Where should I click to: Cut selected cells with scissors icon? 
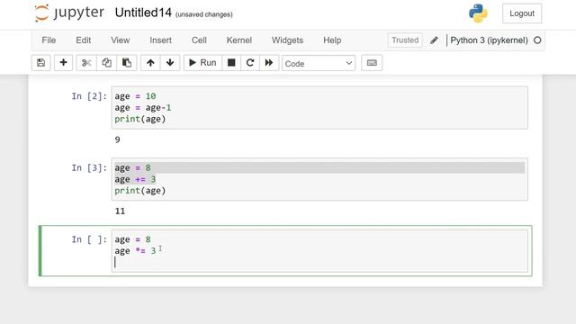tap(86, 63)
